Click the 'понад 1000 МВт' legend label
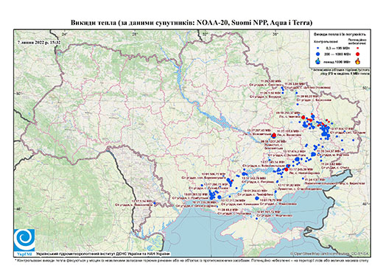The height and width of the screenshot is (271, 383). (x=337, y=61)
